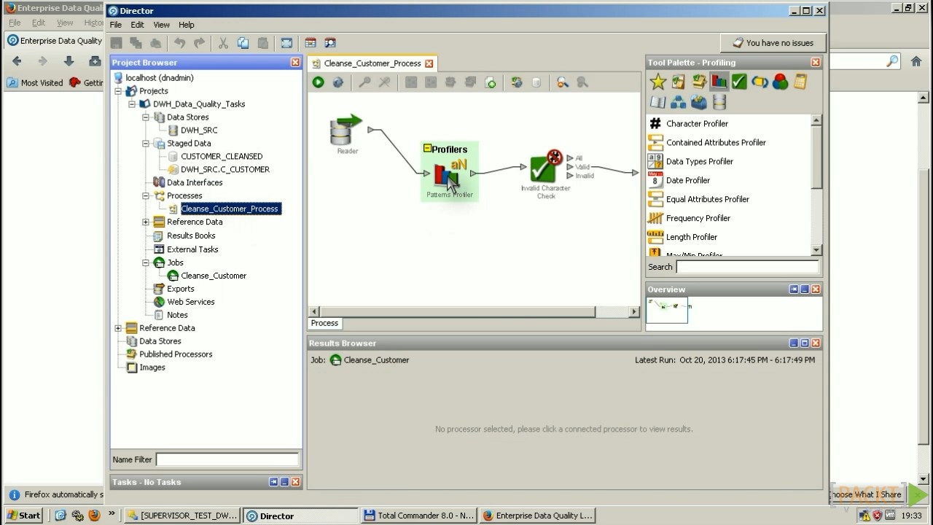This screenshot has height=525, width=933.
Task: Collapse the Processes node
Action: tap(146, 196)
